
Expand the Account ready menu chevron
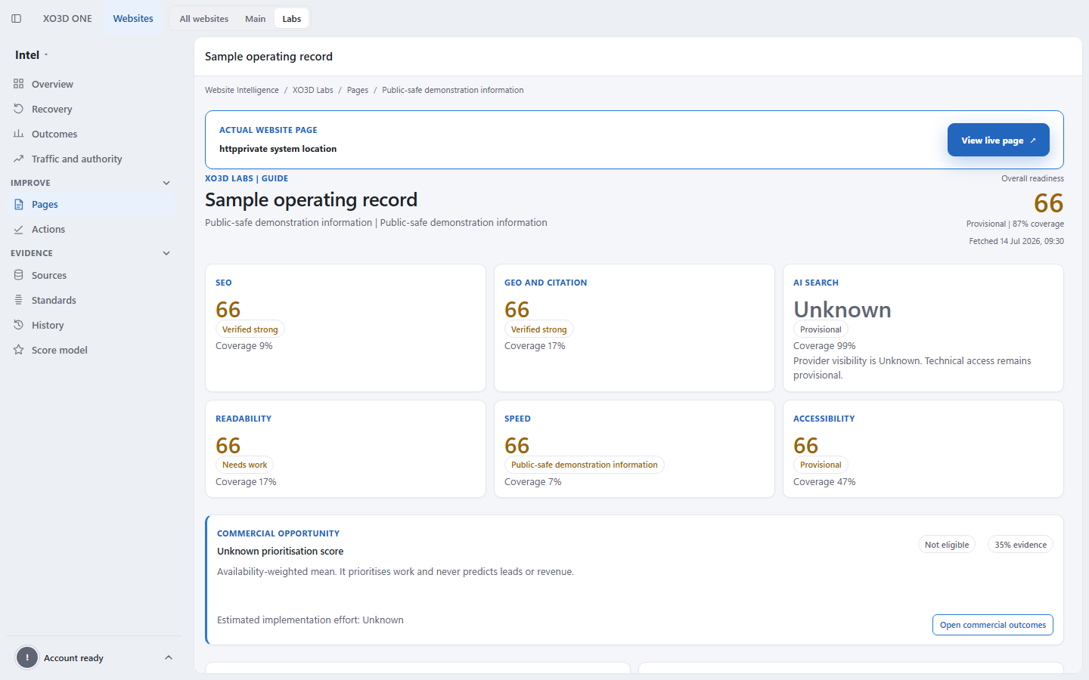(x=169, y=657)
